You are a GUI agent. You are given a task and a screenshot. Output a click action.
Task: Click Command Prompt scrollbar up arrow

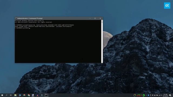[102, 21]
